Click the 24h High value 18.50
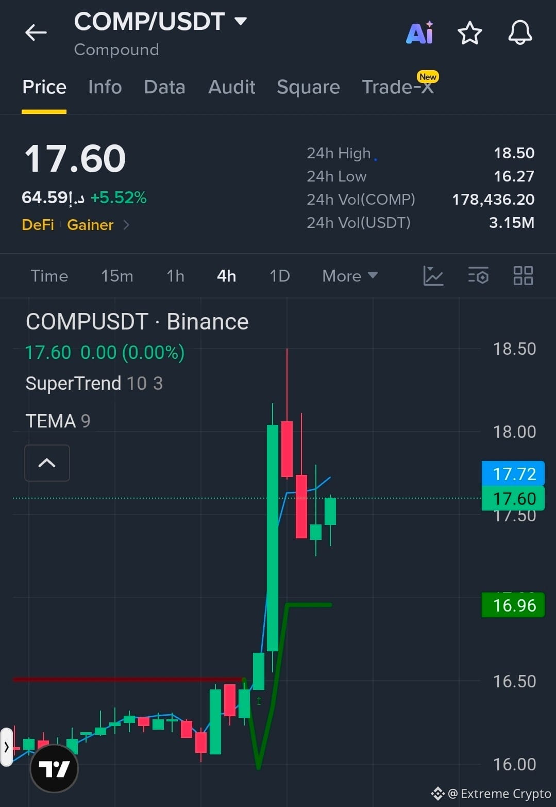The height and width of the screenshot is (807, 556). pyautogui.click(x=514, y=153)
